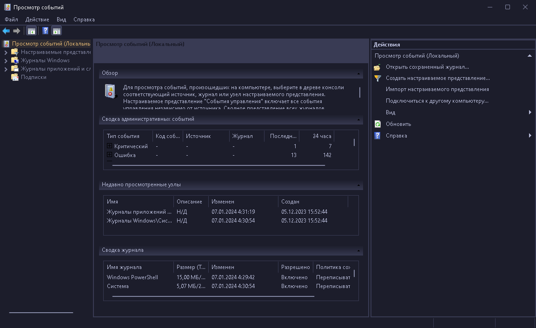Screen dimensions: 536x328
Task: Sort recent nodes by Имя column
Action: [x=139, y=202]
